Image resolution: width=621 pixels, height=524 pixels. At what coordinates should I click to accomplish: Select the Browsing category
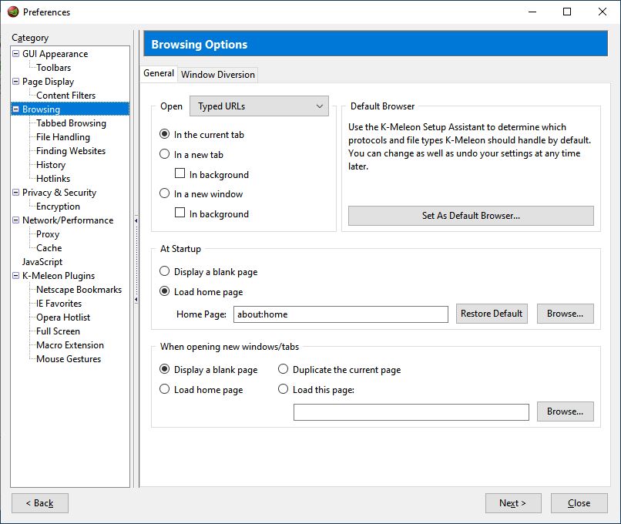coord(41,109)
